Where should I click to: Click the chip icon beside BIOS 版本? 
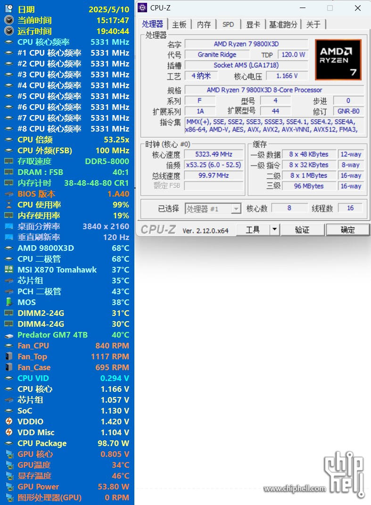pos(9,194)
